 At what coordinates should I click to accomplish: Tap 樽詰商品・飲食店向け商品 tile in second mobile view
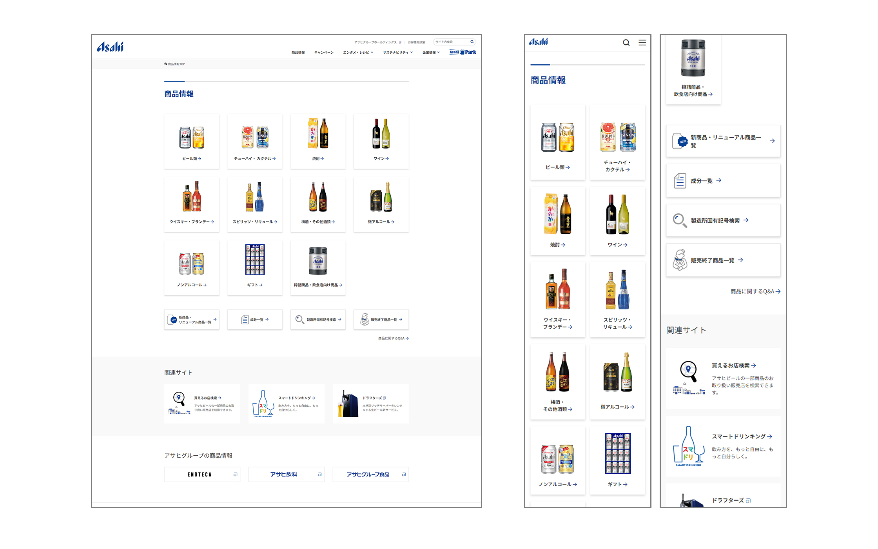[693, 70]
